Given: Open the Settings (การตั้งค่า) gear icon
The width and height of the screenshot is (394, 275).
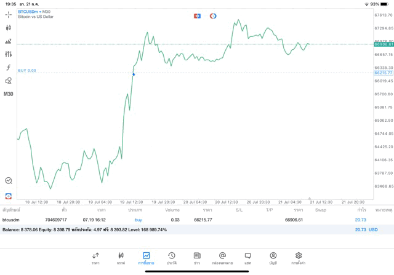Looking at the screenshot, I should click(x=298, y=255).
